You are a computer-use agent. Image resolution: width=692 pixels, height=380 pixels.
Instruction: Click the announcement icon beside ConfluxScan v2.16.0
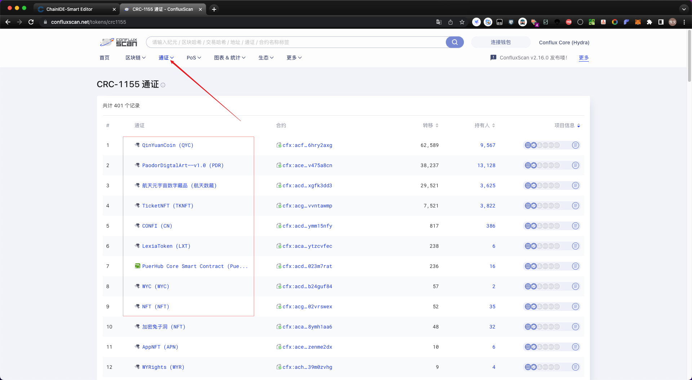coord(493,58)
